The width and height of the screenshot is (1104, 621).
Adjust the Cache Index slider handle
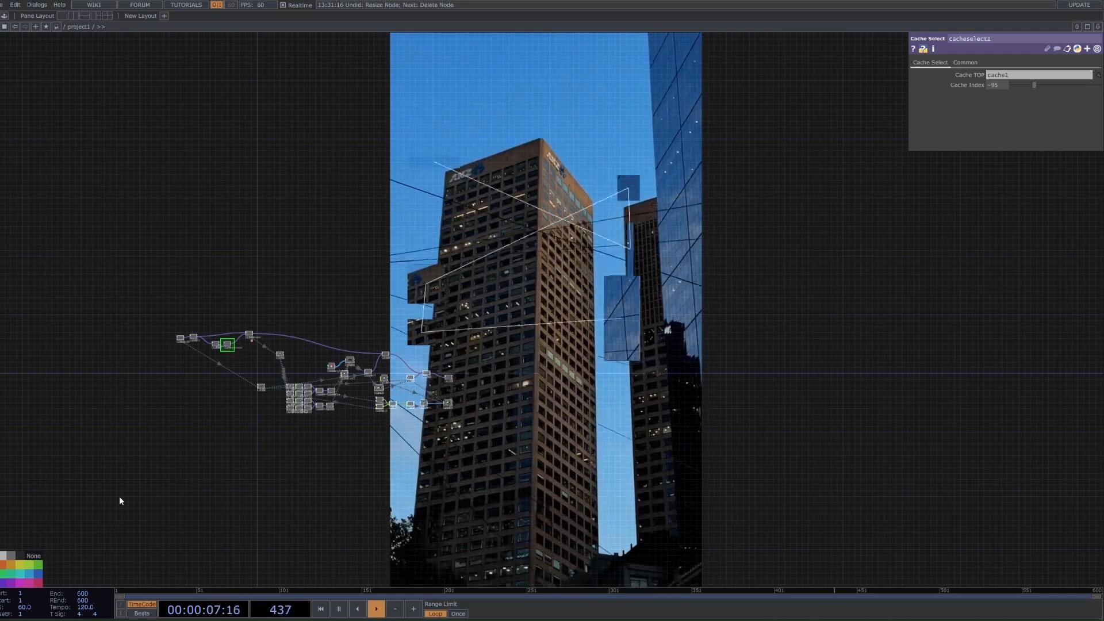(1034, 85)
